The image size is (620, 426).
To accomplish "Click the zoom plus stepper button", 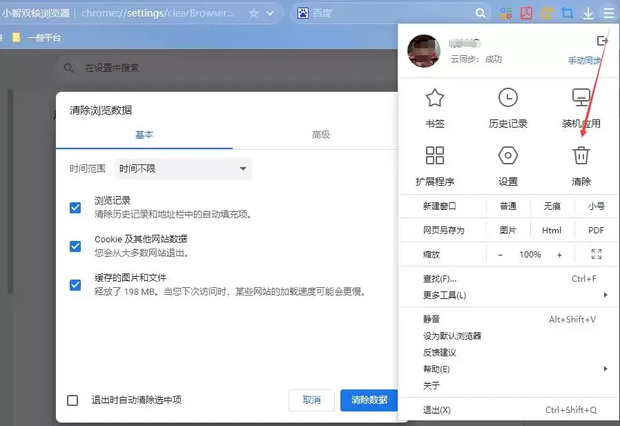I will point(559,255).
